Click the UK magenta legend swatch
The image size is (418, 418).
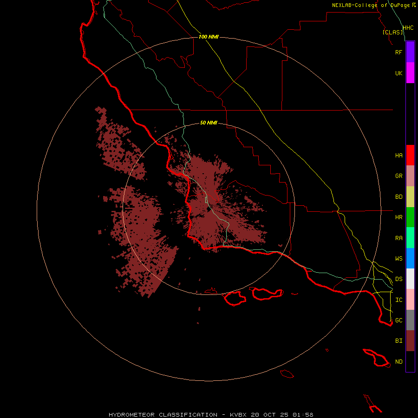point(410,73)
